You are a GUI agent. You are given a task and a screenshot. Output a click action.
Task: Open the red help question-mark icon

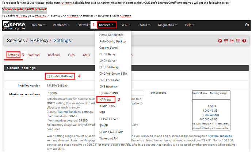tap(244, 41)
